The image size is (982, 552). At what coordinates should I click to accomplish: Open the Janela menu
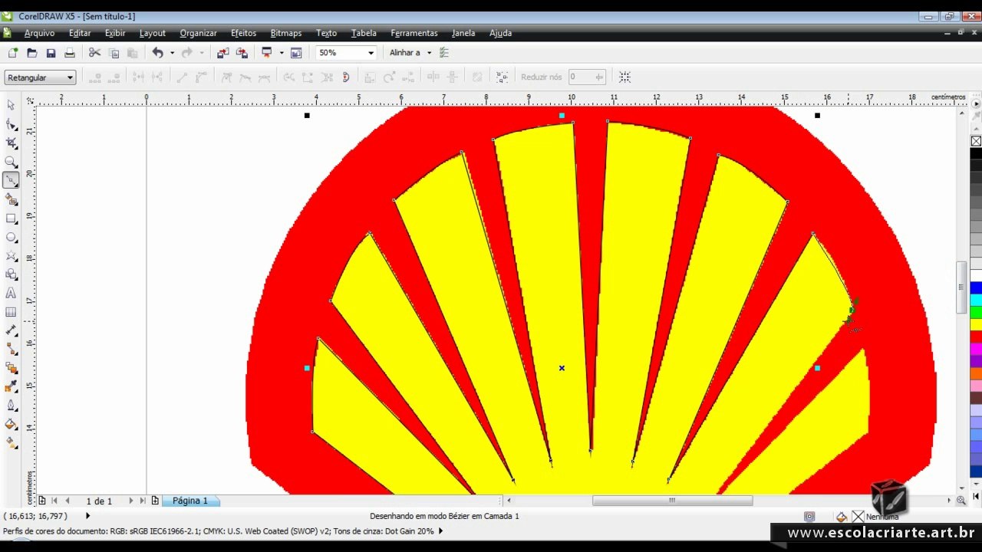tap(463, 33)
